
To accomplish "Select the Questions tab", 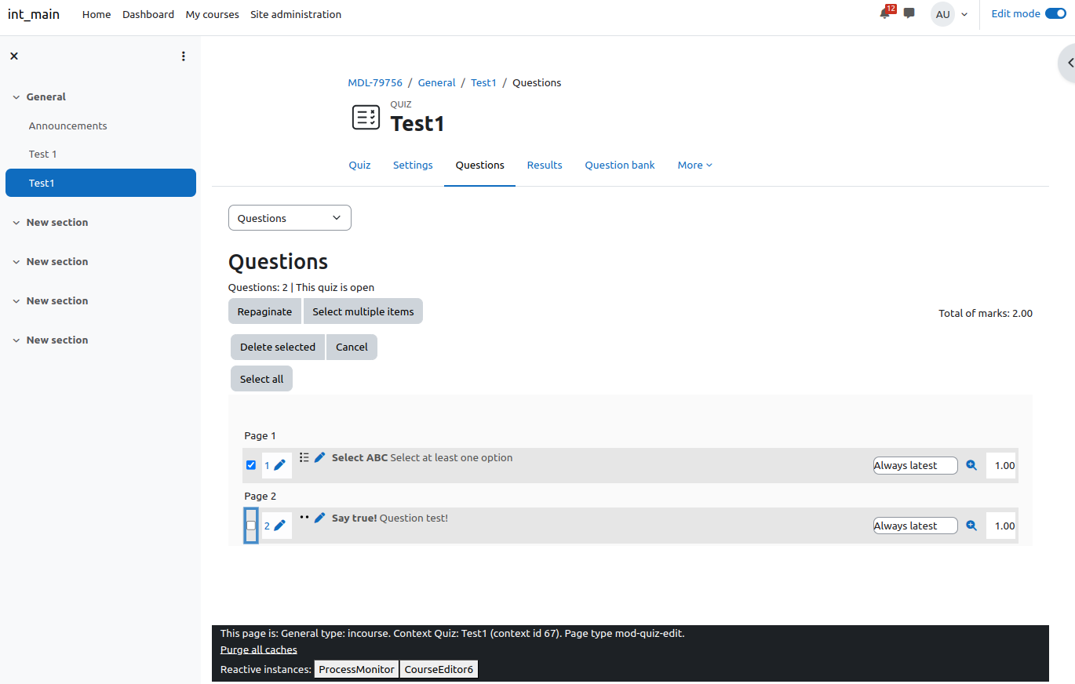I will (479, 165).
